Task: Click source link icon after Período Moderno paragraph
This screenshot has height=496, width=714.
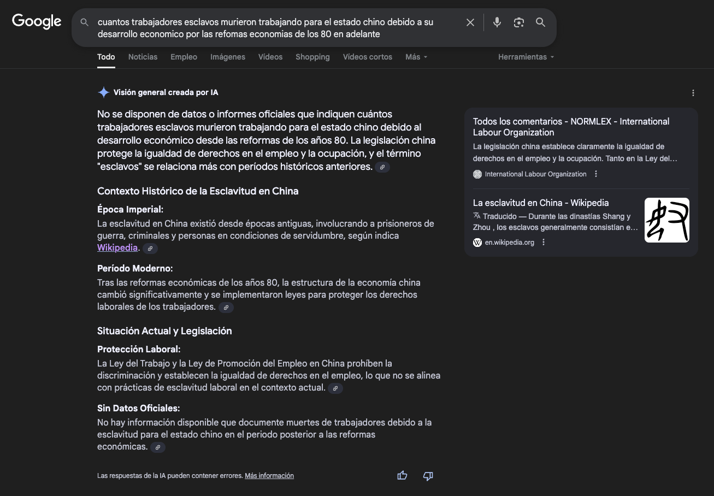Action: tap(226, 308)
